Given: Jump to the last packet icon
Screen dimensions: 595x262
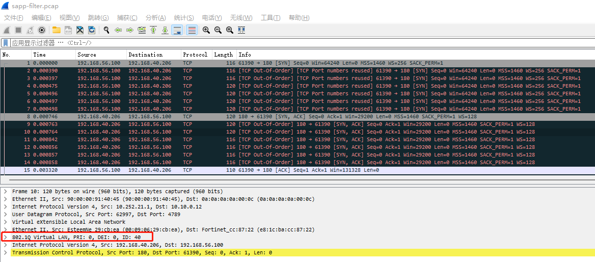Looking at the screenshot, I should [165, 30].
